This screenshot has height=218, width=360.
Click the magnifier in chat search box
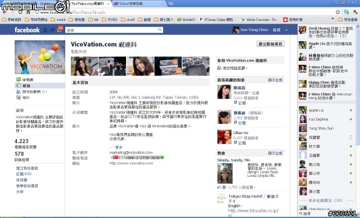click(x=300, y=213)
